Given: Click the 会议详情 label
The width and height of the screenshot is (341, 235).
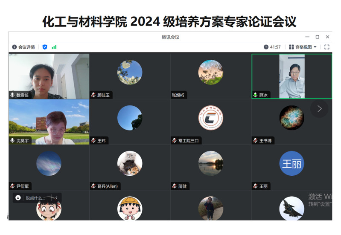Looking at the screenshot, I should [26, 47].
